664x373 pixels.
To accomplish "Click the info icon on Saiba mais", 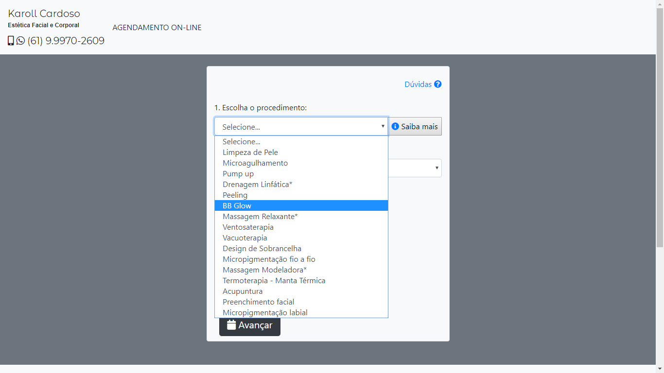I will coord(395,126).
